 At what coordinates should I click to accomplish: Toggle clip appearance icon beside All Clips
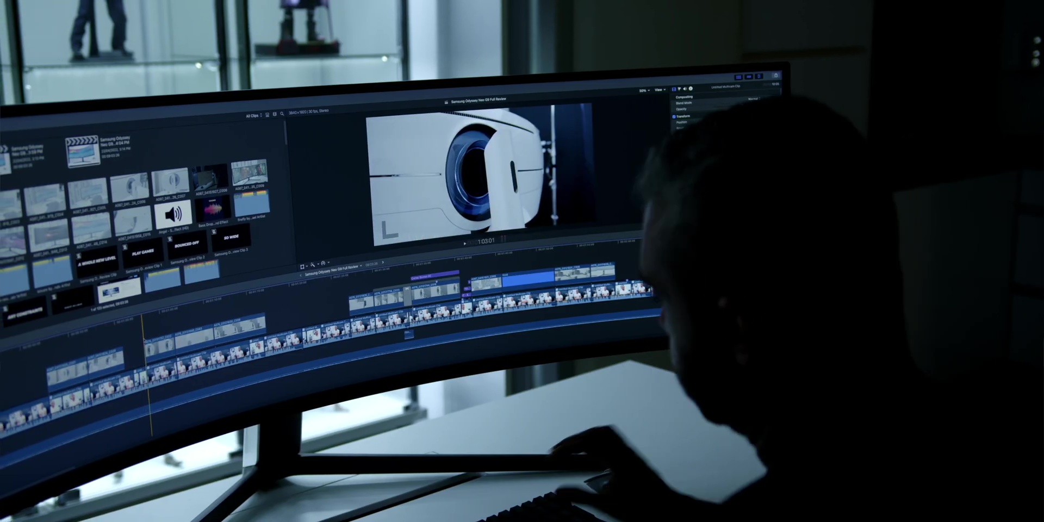point(268,115)
